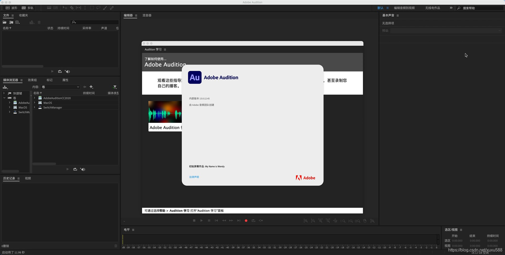Toggle auto-play speaker in media browser
The width and height of the screenshot is (505, 255).
[83, 169]
